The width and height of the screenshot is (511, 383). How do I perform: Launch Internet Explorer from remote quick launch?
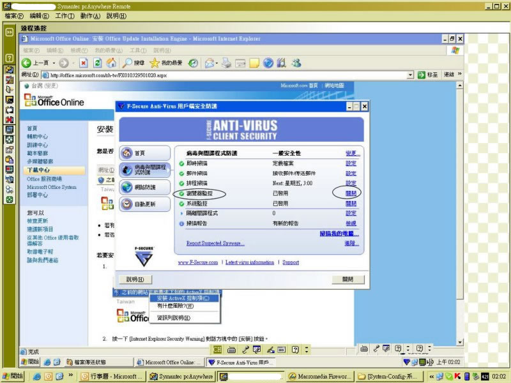[x=47, y=362]
